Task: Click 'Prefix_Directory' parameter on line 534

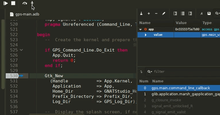Action: (x=73, y=96)
